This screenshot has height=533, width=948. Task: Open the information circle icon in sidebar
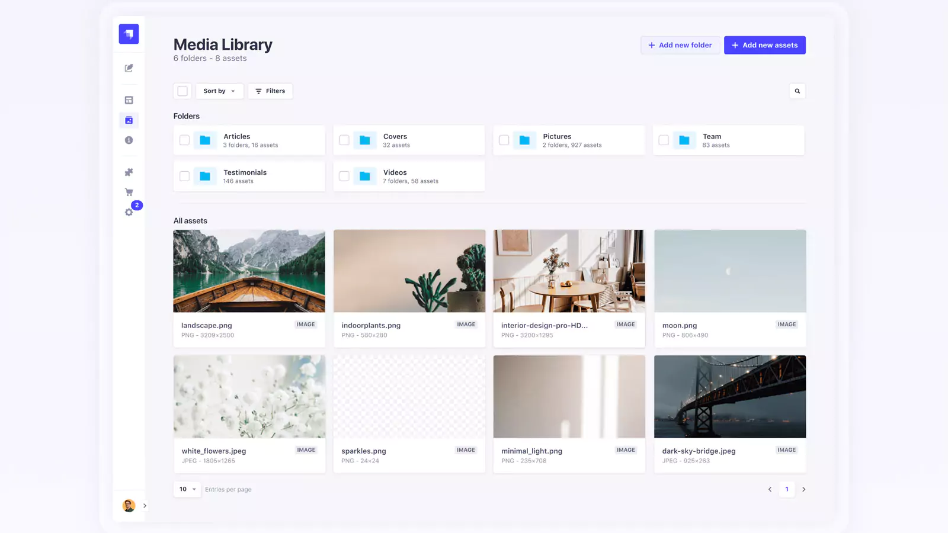(129, 140)
